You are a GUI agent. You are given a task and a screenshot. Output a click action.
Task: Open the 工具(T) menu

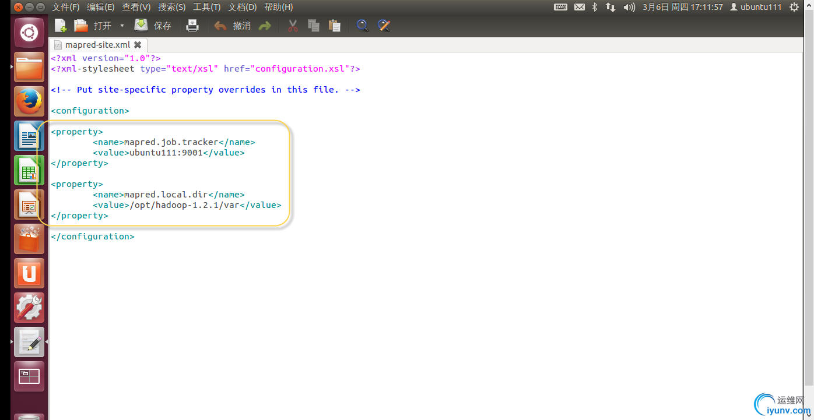click(x=207, y=7)
